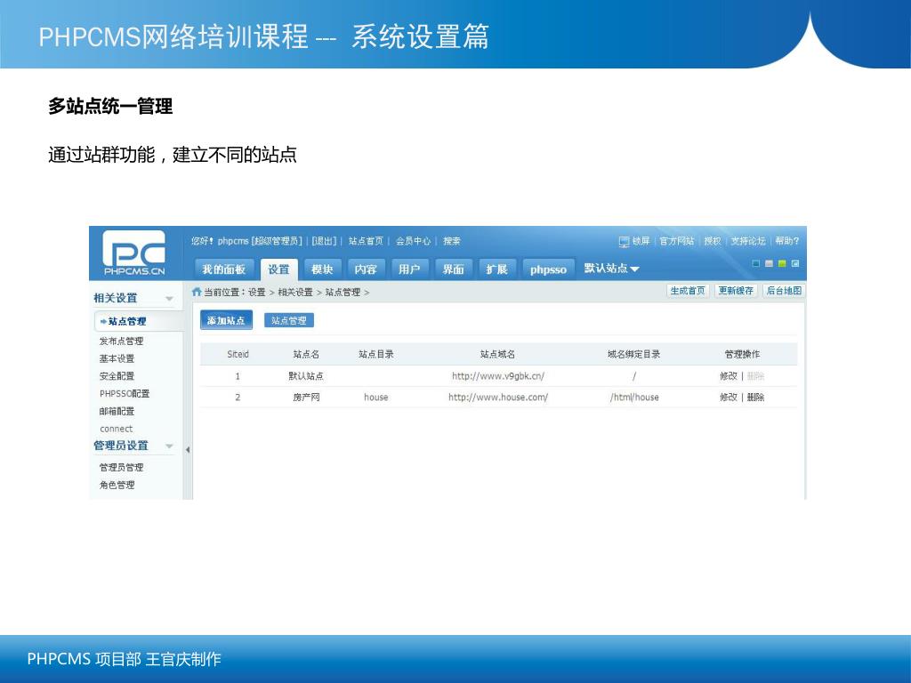Expand the 默认站点 site dropdown

(x=611, y=269)
